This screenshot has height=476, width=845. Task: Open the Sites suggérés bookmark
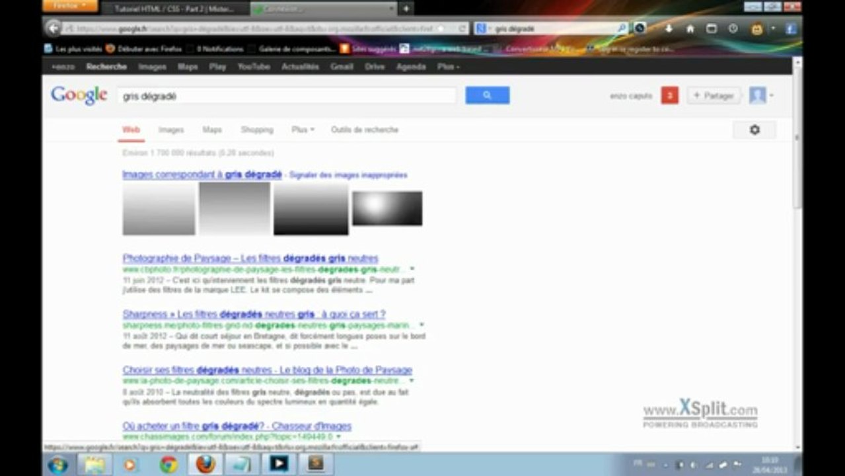tap(368, 49)
